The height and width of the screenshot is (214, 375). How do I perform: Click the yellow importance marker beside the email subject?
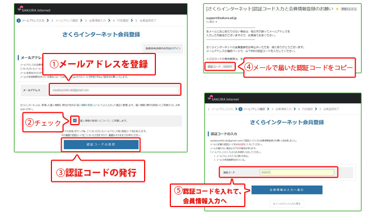click(x=337, y=9)
